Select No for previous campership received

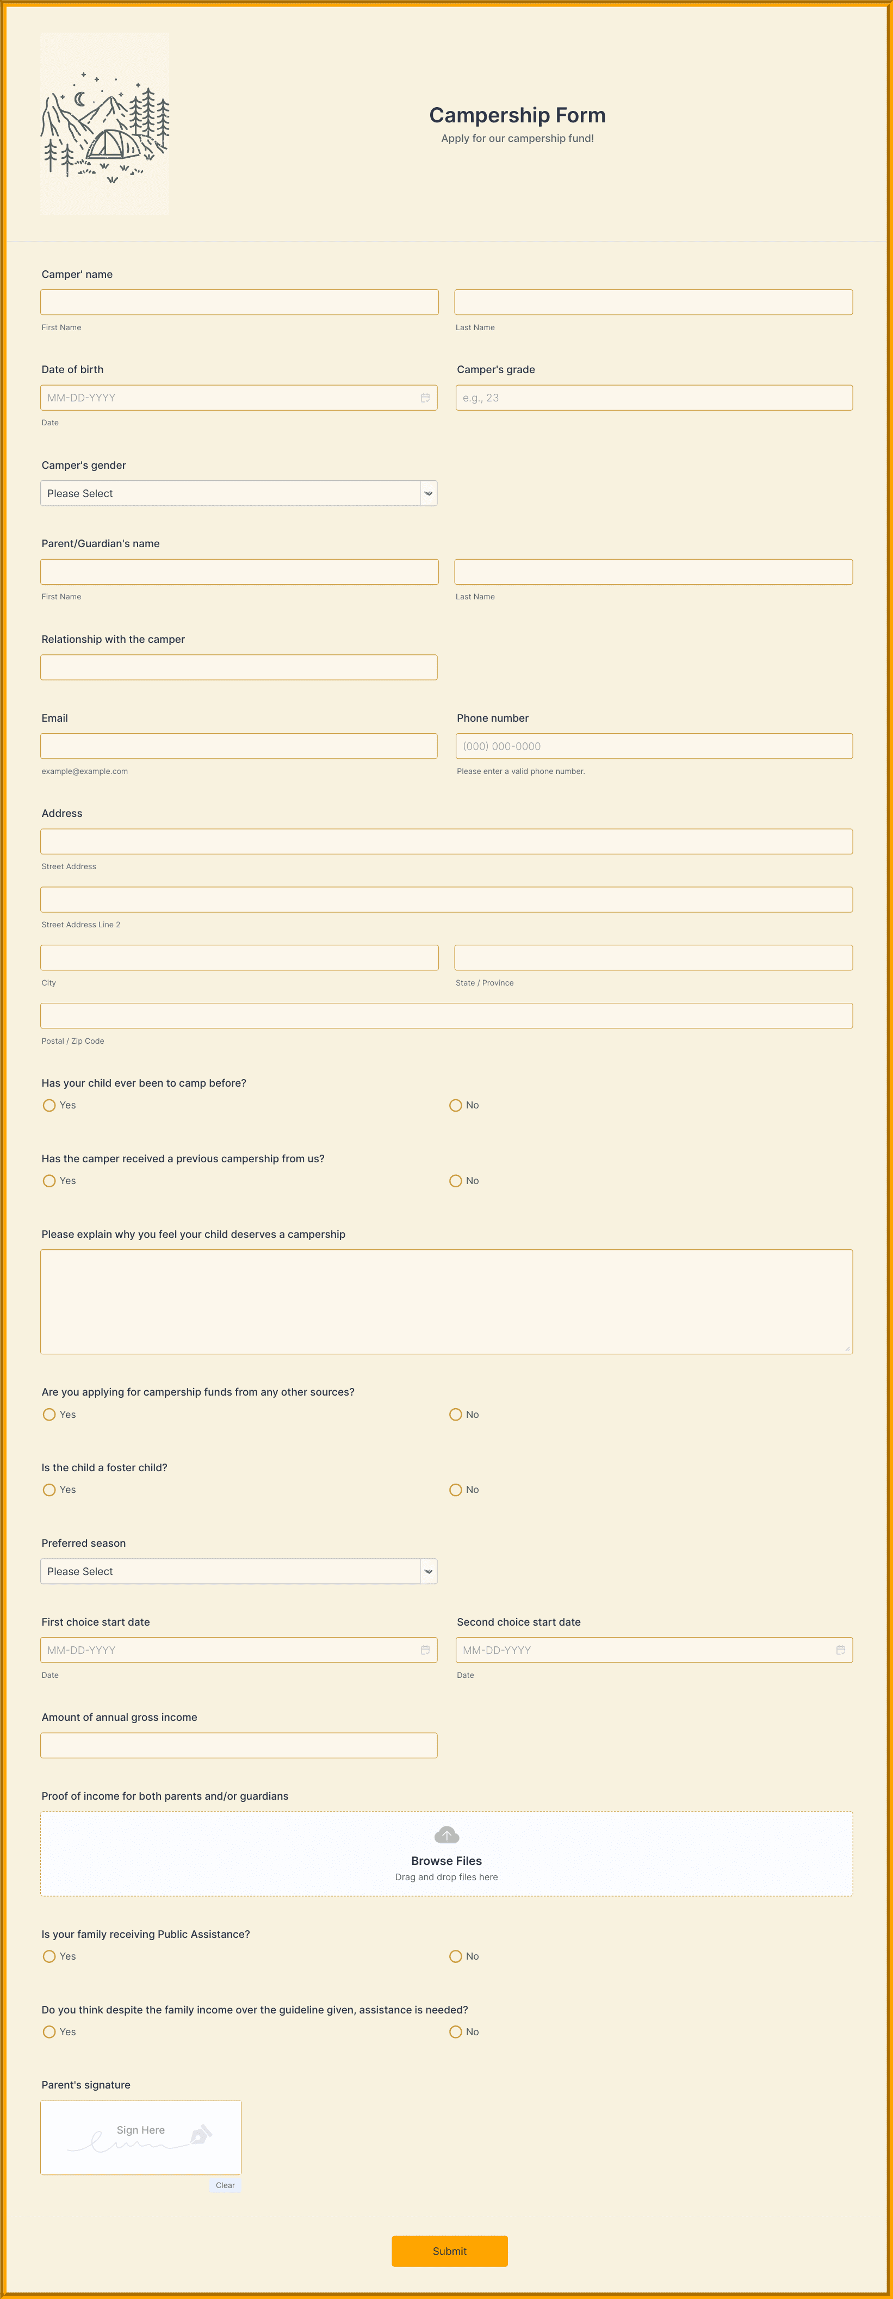pyautogui.click(x=456, y=1181)
